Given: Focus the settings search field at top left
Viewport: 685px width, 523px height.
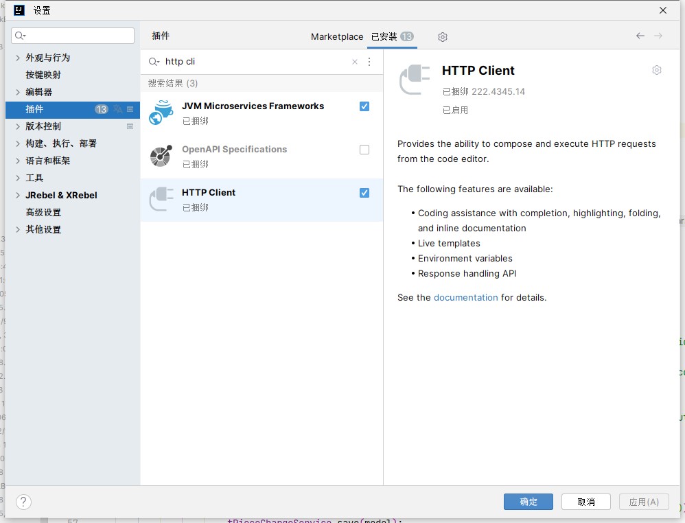Looking at the screenshot, I should (73, 36).
